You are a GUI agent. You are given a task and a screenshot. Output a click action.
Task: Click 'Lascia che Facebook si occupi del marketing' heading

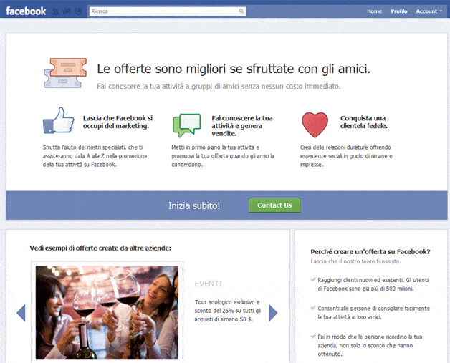click(118, 122)
